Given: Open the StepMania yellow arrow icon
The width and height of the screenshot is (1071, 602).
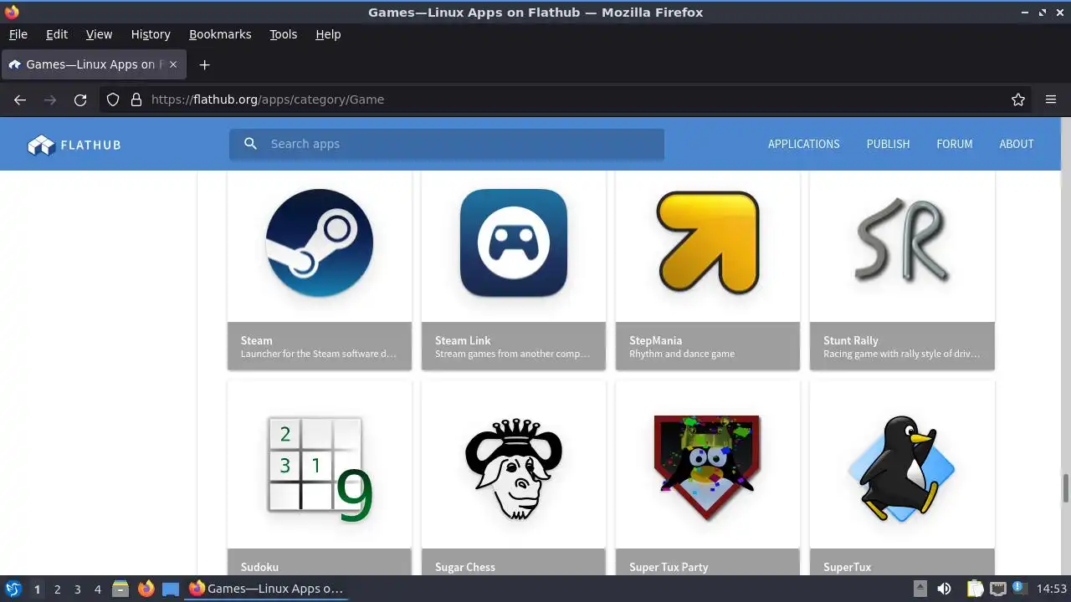Looking at the screenshot, I should [708, 242].
